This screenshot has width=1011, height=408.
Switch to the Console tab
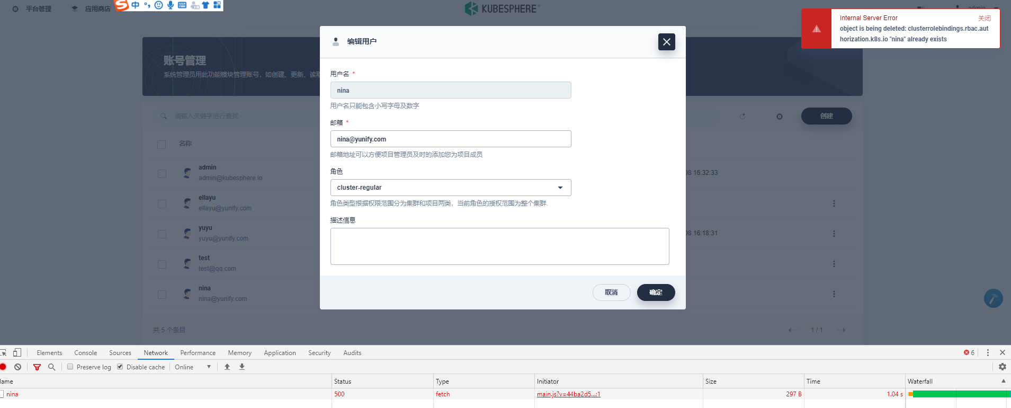pos(86,353)
